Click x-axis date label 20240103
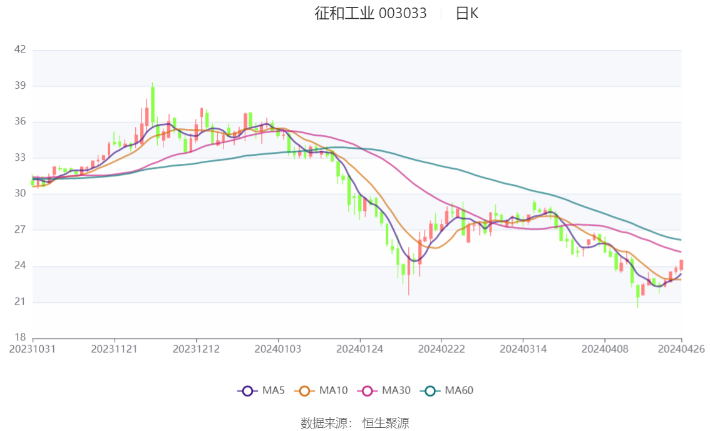 pyautogui.click(x=278, y=349)
